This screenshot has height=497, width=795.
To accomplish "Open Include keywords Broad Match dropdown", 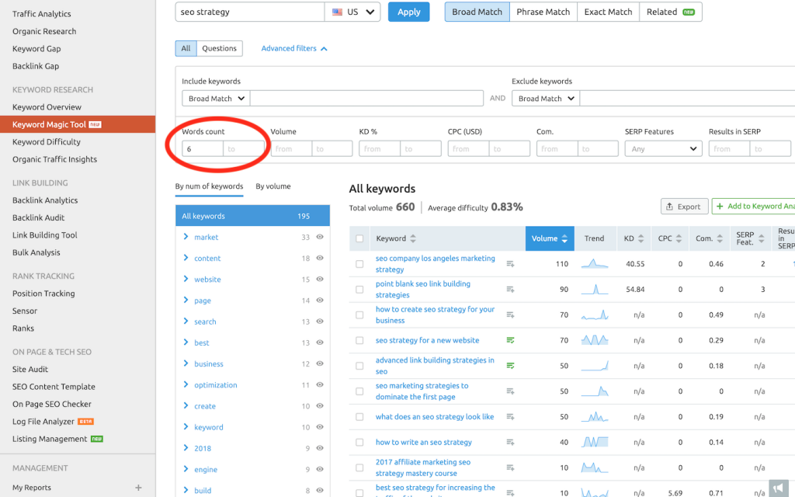I will pyautogui.click(x=216, y=99).
